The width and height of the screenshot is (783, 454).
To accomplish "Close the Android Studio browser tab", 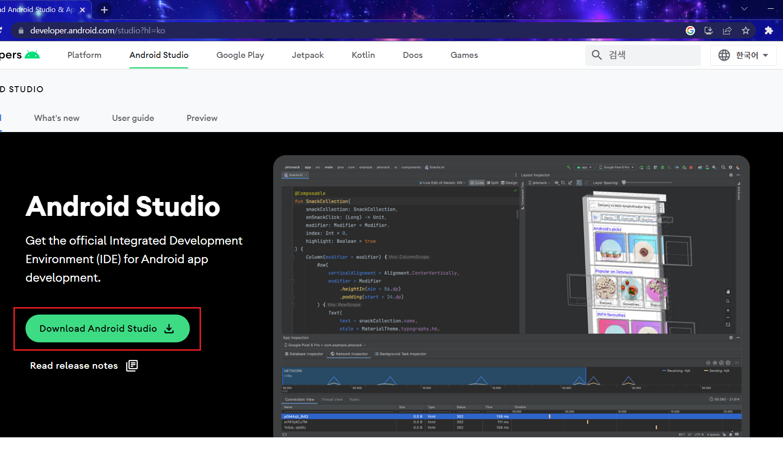I will point(82,10).
